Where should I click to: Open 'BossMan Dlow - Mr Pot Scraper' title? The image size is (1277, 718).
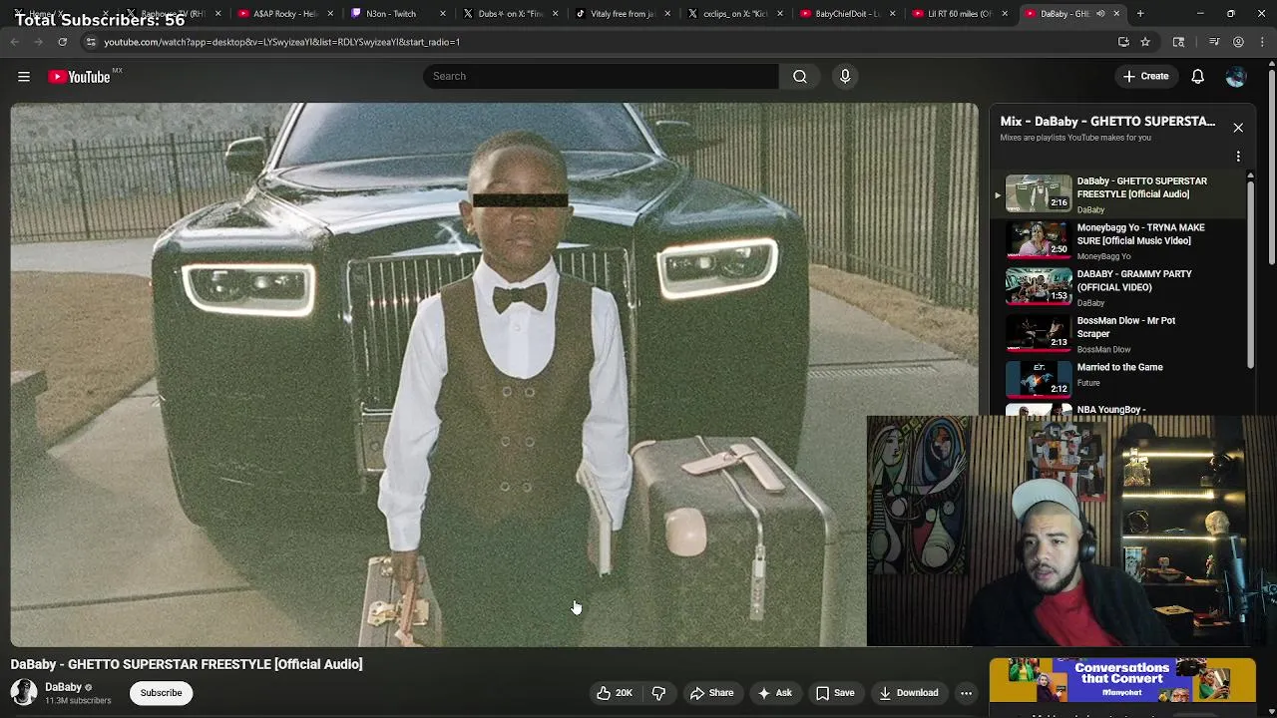tap(1126, 327)
